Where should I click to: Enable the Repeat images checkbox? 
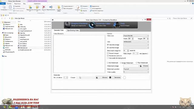tap(108, 53)
